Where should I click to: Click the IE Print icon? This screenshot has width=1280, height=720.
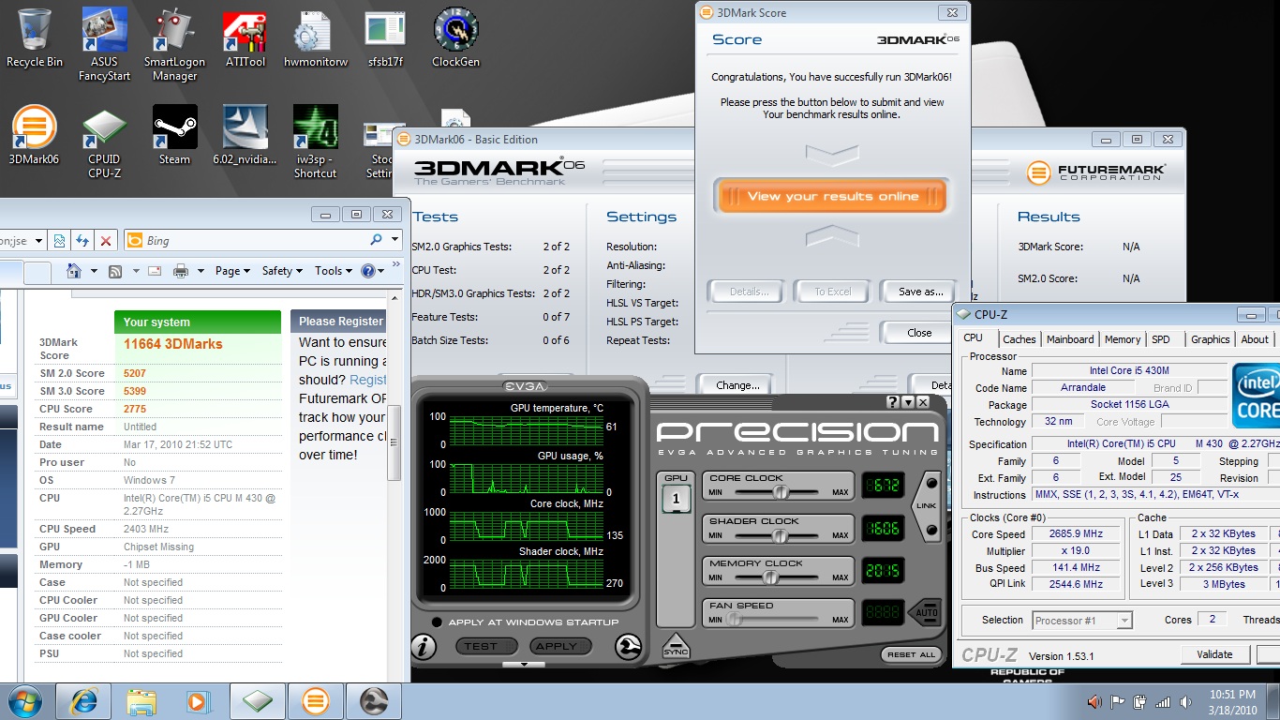coord(181,271)
